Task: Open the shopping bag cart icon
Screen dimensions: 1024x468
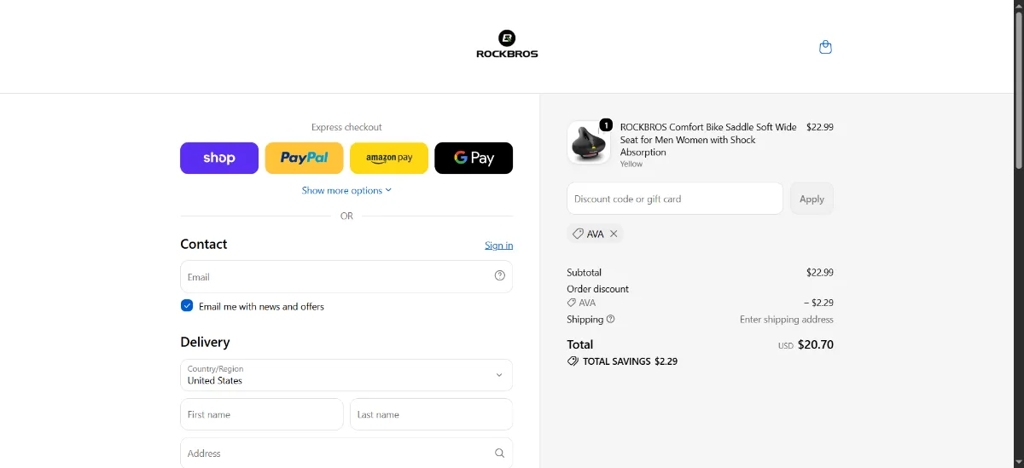Action: pyautogui.click(x=825, y=48)
